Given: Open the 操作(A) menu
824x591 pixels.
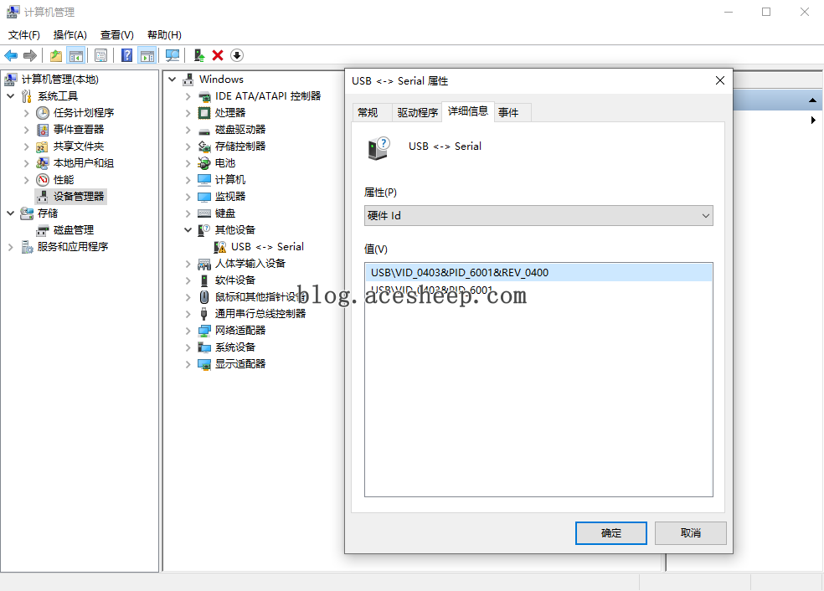Looking at the screenshot, I should (x=70, y=34).
